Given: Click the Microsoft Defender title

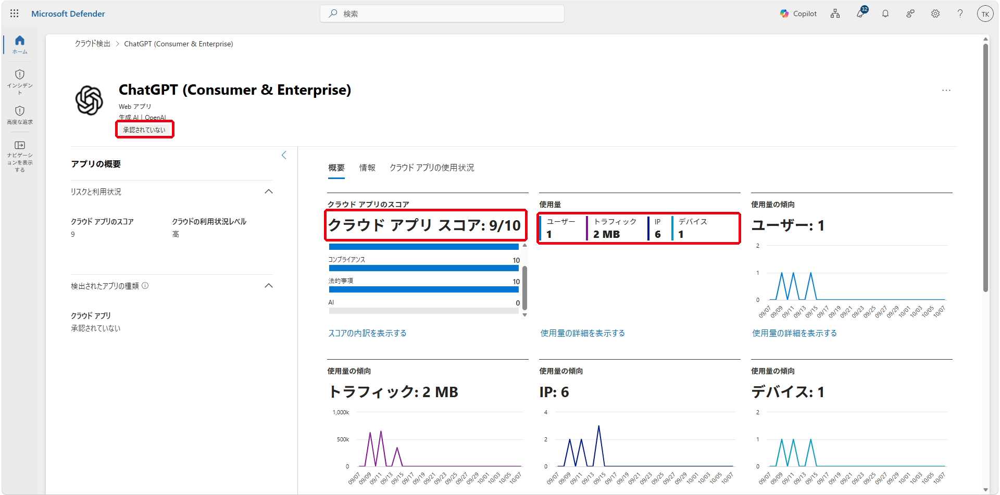Looking at the screenshot, I should tap(68, 14).
